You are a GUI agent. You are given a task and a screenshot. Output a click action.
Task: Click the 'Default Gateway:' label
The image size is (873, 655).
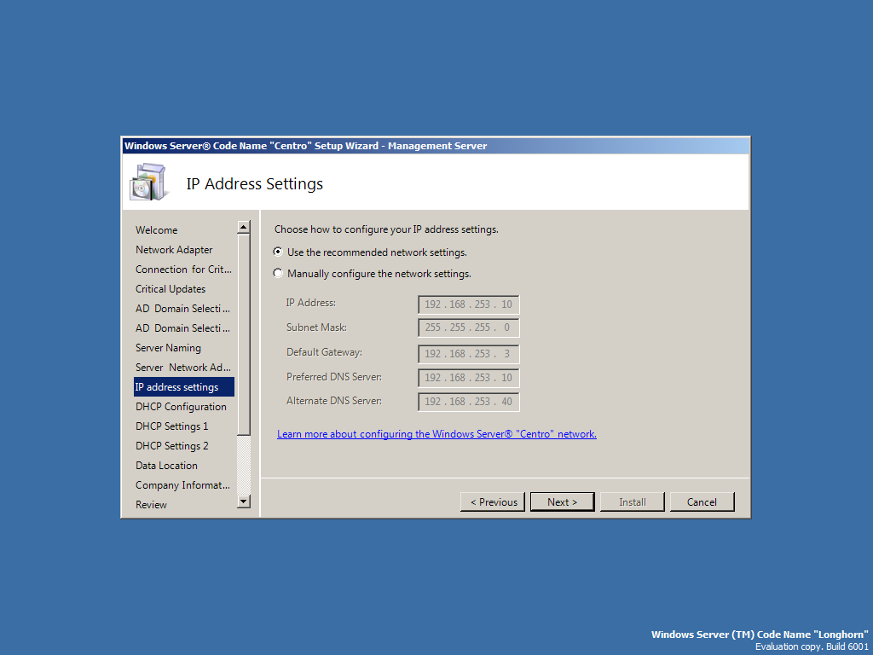[x=324, y=352]
